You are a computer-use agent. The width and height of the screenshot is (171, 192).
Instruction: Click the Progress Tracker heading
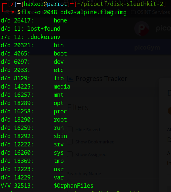(x=101, y=79)
